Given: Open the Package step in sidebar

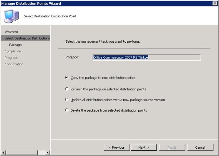Looking at the screenshot, I should [x=15, y=45].
